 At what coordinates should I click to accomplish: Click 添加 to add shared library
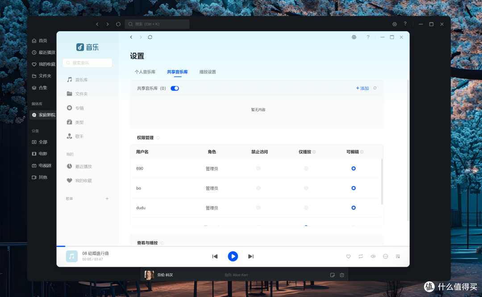click(x=362, y=88)
